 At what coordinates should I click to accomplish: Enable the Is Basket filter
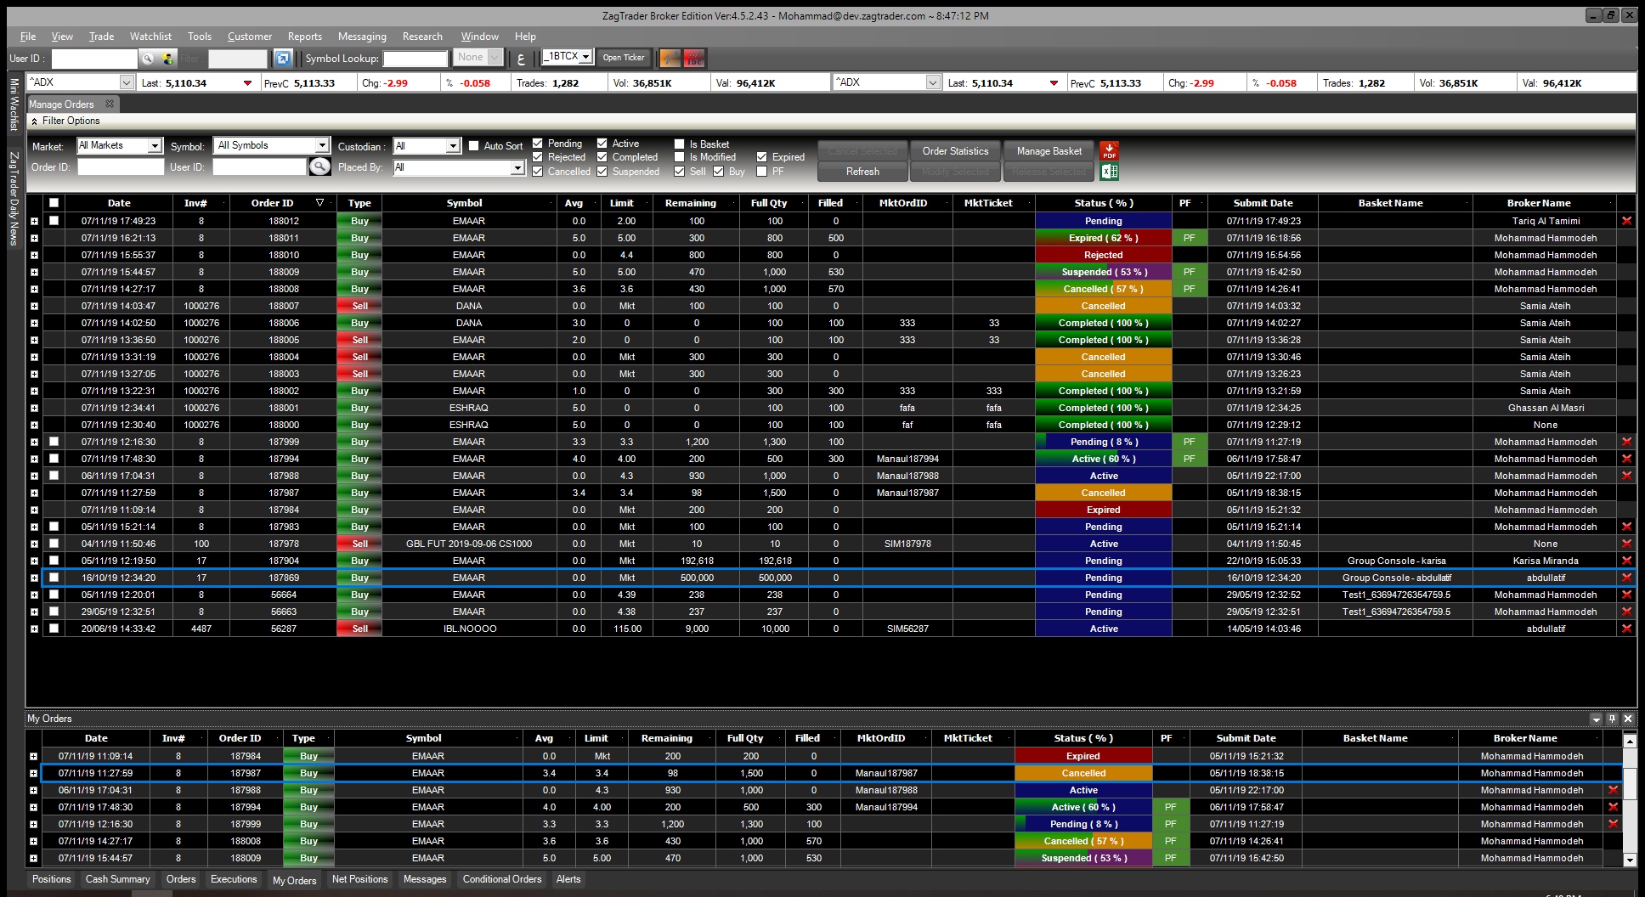coord(680,144)
